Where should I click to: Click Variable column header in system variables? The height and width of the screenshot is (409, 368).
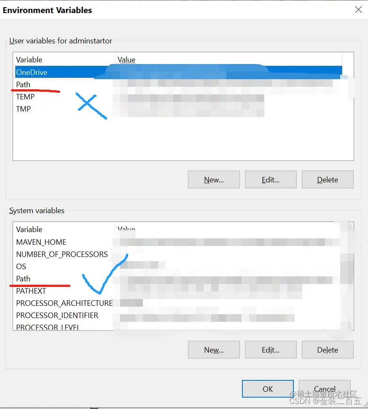click(x=64, y=229)
